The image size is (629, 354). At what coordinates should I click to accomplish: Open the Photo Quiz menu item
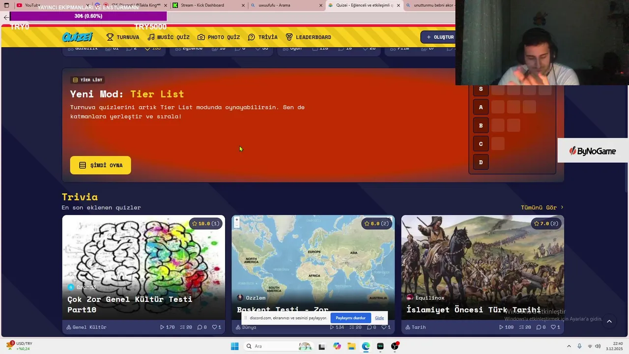(219, 37)
